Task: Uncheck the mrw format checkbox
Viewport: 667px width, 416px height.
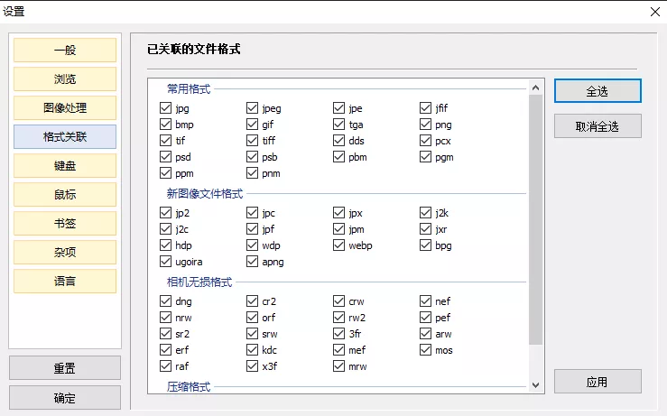Action: coord(339,366)
